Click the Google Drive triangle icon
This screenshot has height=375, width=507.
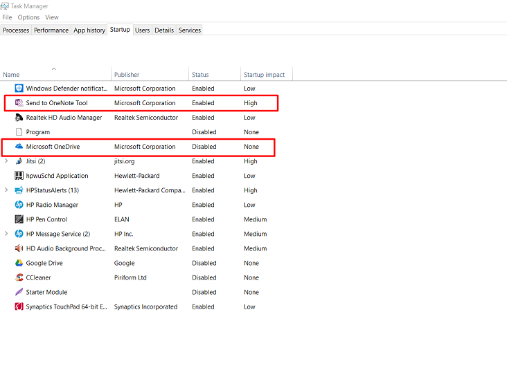tap(19, 263)
